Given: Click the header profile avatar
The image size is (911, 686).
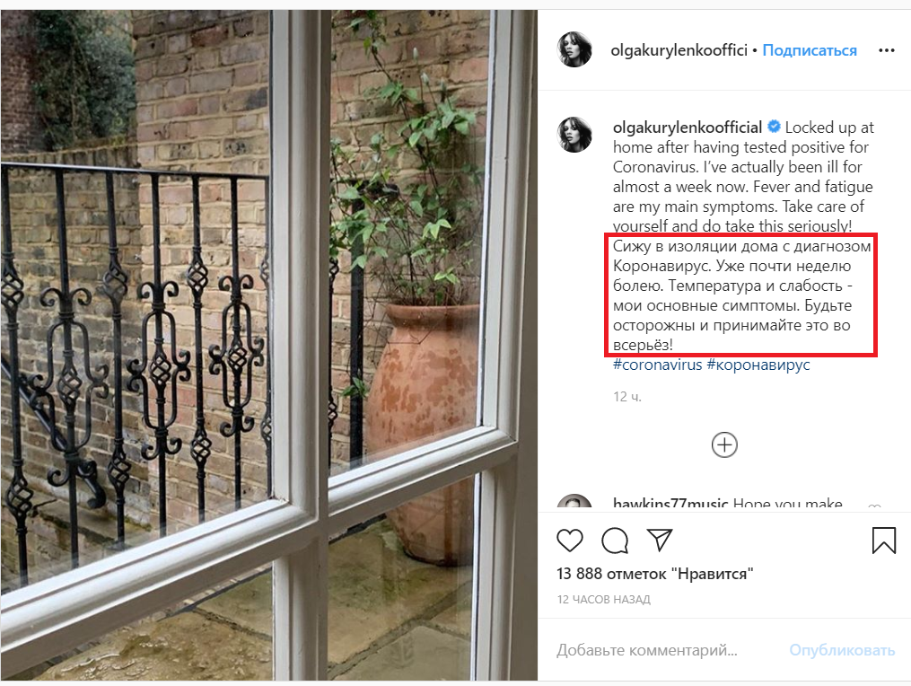Looking at the screenshot, I should [x=574, y=49].
